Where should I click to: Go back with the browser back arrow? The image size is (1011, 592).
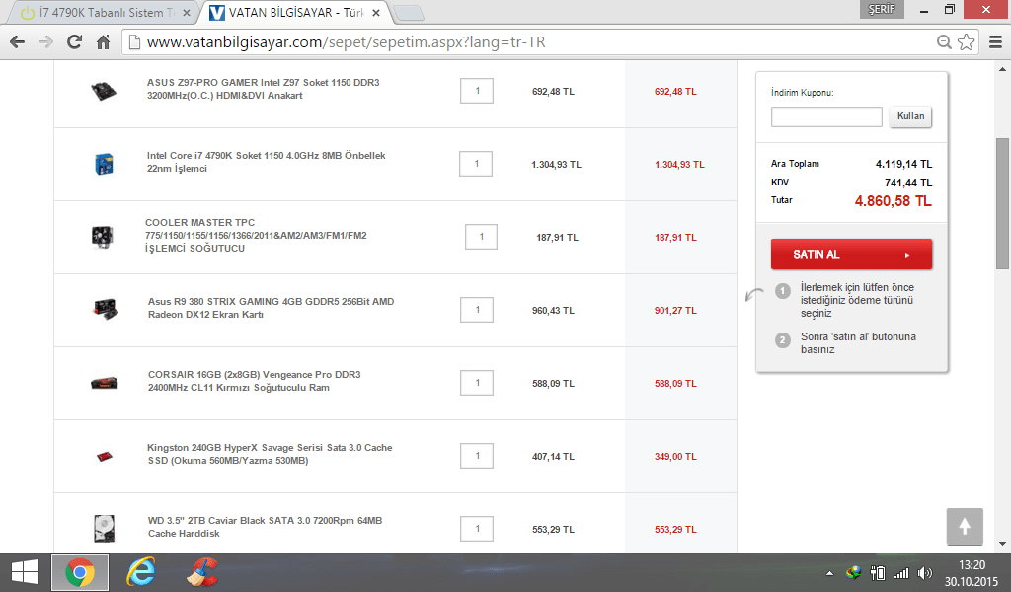point(18,41)
